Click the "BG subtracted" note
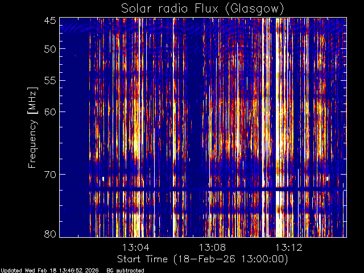 point(125,271)
